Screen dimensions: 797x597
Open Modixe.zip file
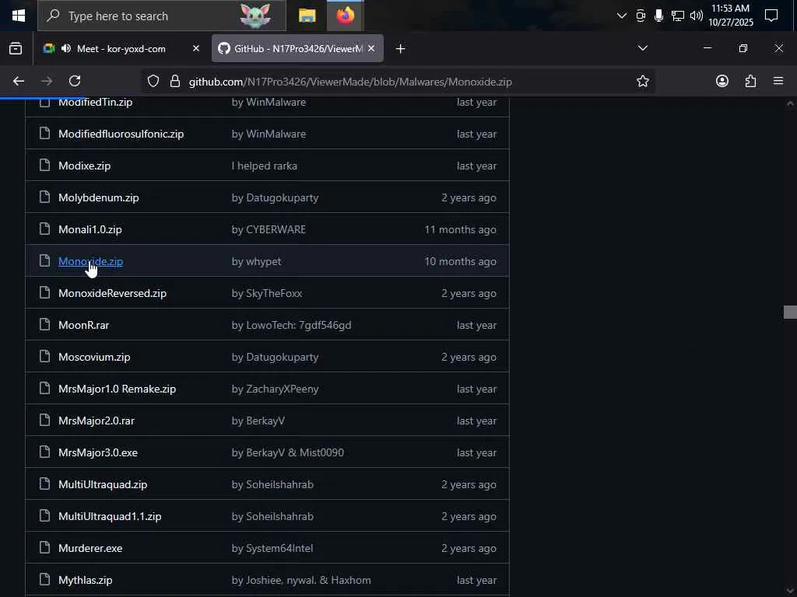pos(84,166)
